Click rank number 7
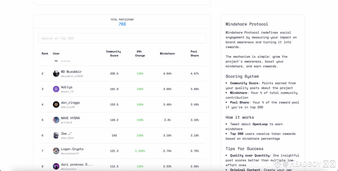This screenshot has width=338, height=171. tap(43, 151)
